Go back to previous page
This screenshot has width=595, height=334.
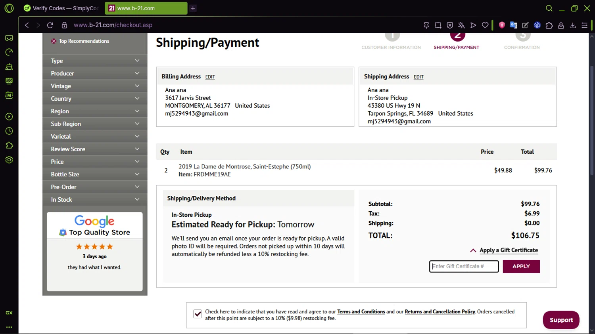click(x=27, y=25)
